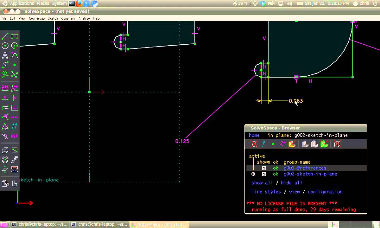This screenshot has height=228, width=380.
Task: Apply the vertical constraint tool
Action: (x=15, y=98)
